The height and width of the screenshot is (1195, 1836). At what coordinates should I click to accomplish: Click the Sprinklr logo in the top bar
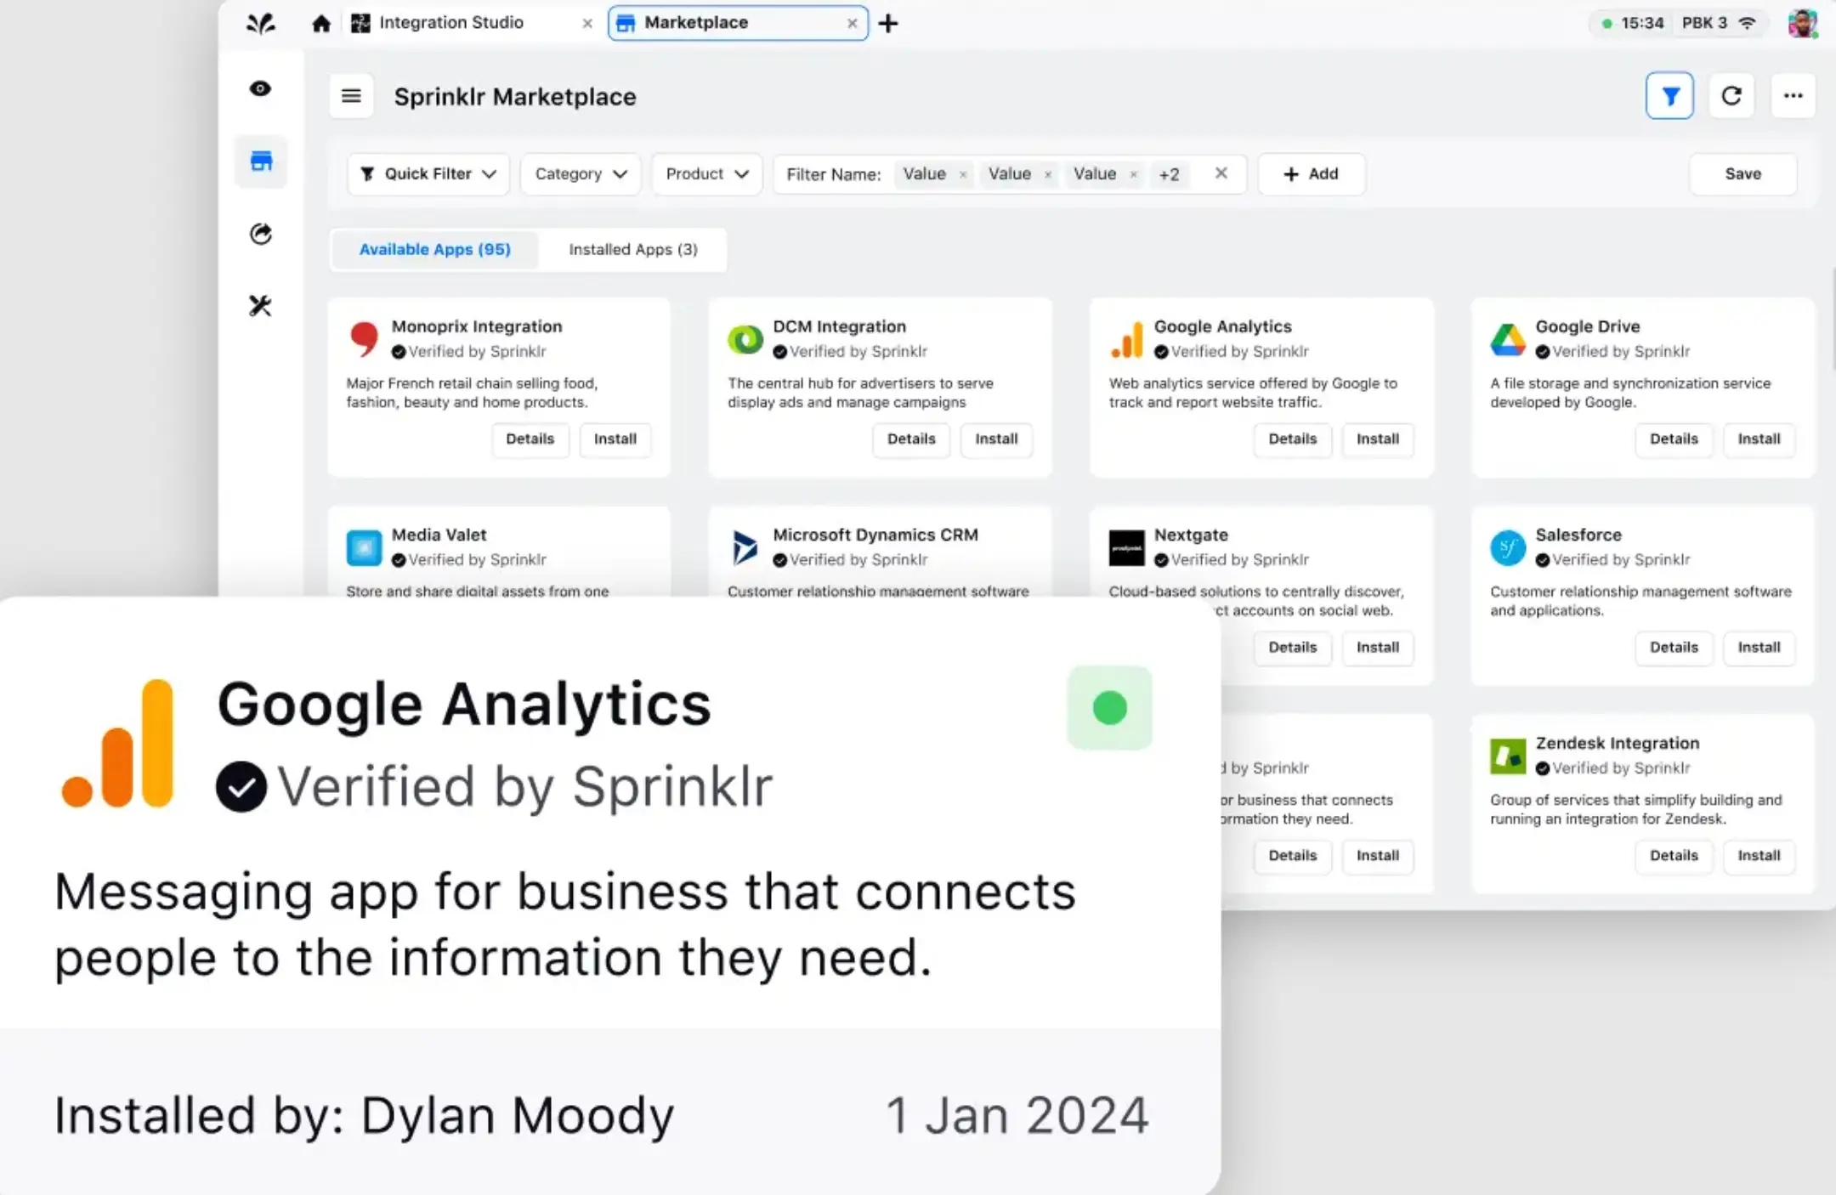[x=260, y=23]
